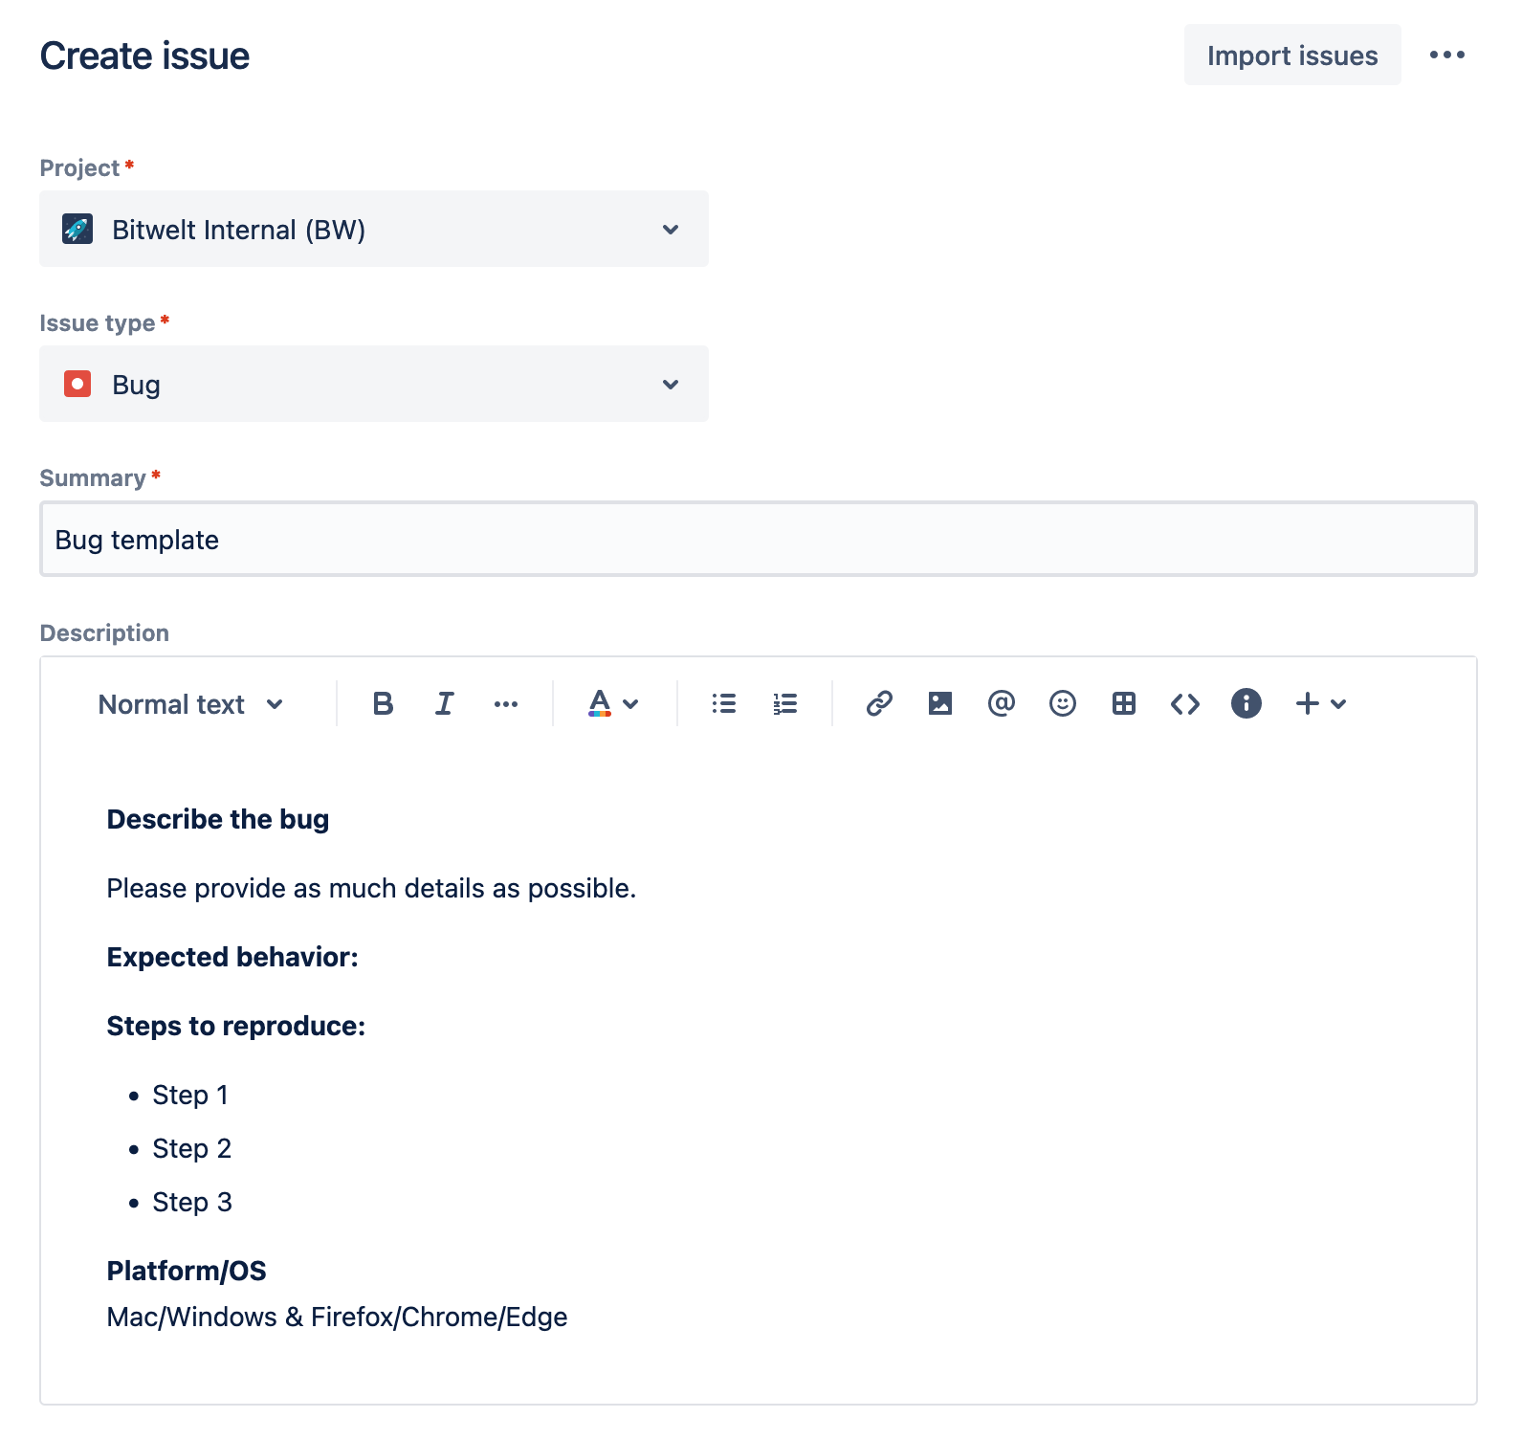Expand the plus insert menu
The height and width of the screenshot is (1440, 1522).
coord(1320,704)
